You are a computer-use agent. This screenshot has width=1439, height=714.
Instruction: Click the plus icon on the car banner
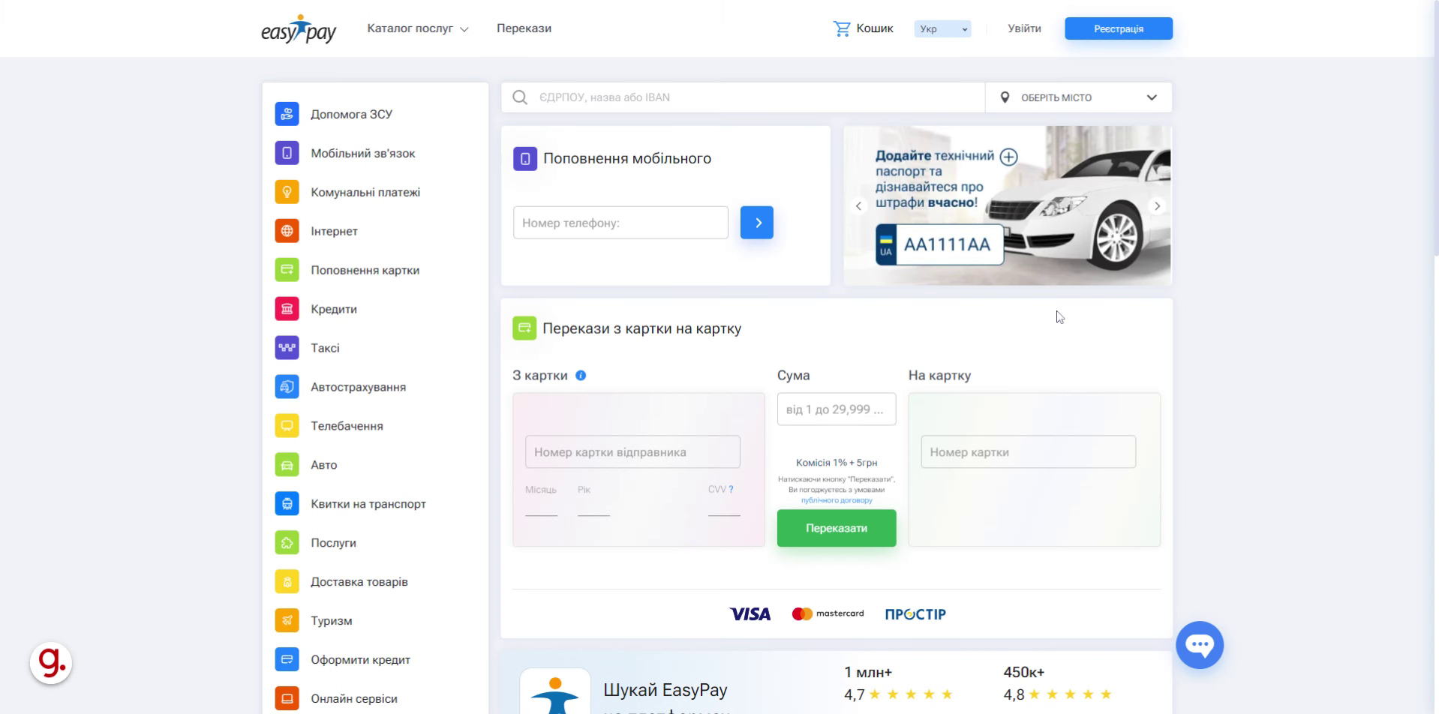point(1009,157)
